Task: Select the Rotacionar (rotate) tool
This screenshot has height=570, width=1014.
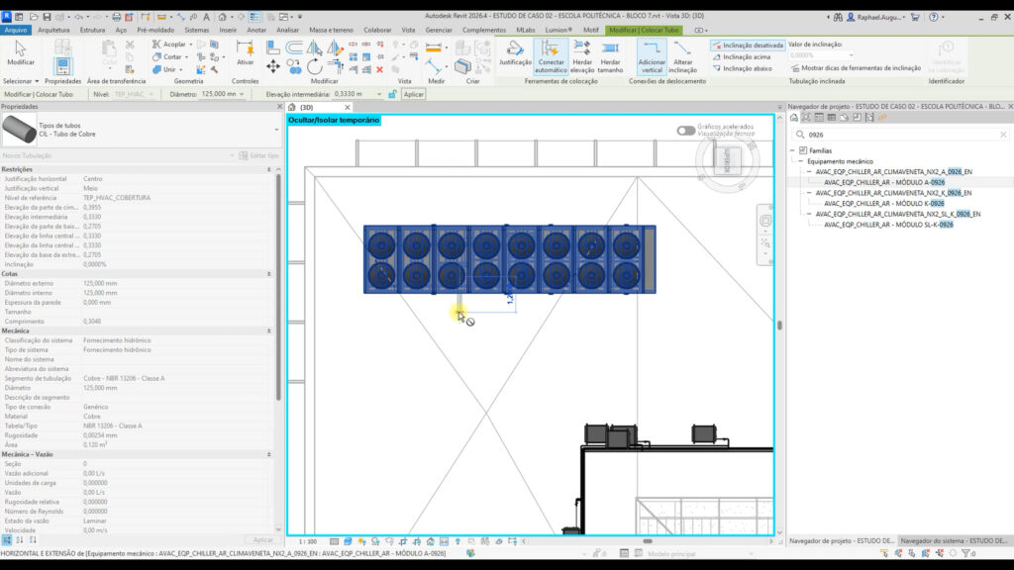Action: (x=314, y=66)
